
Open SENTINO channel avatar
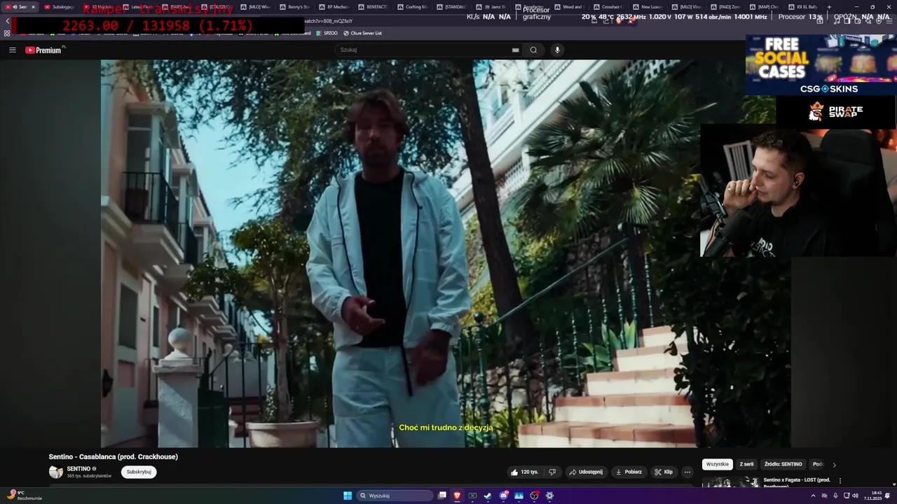click(56, 472)
